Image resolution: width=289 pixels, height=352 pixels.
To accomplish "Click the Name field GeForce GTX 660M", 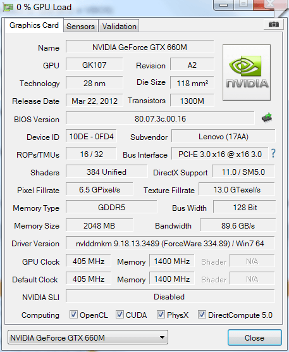I will tap(140, 47).
